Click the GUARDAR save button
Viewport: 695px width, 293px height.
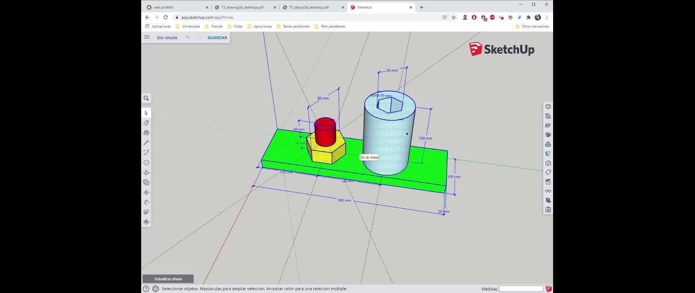pyautogui.click(x=217, y=38)
